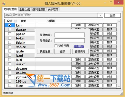The image size is (125, 97).
Task: Clear the URL field with x button
Action: coord(100,15)
